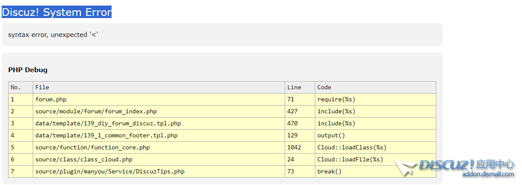Select the include(%s) code for forum_index.php
The width and height of the screenshot is (522, 185).
click(x=376, y=111)
